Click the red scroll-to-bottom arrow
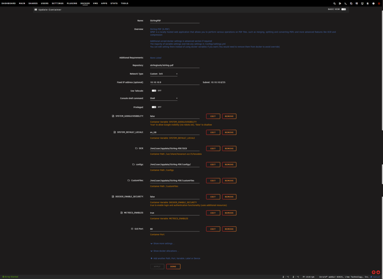 coord(378,272)
